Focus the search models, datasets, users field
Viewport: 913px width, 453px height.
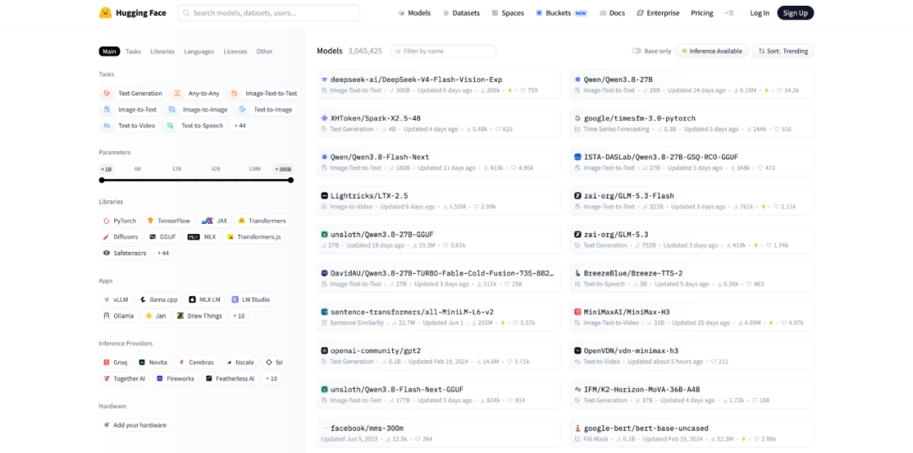pos(269,13)
